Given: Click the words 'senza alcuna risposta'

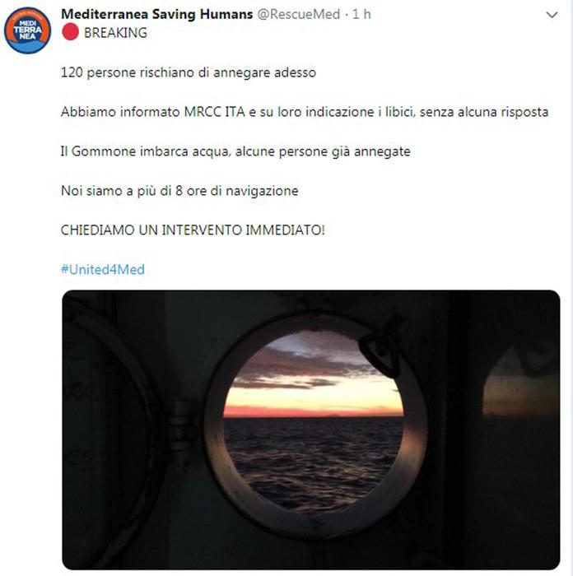Looking at the screenshot, I should click(484, 112).
